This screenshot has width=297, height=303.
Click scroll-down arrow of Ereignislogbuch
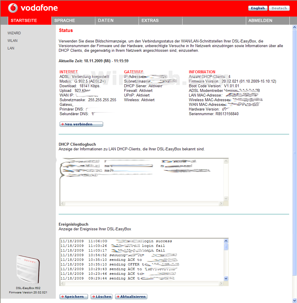coord(226,279)
